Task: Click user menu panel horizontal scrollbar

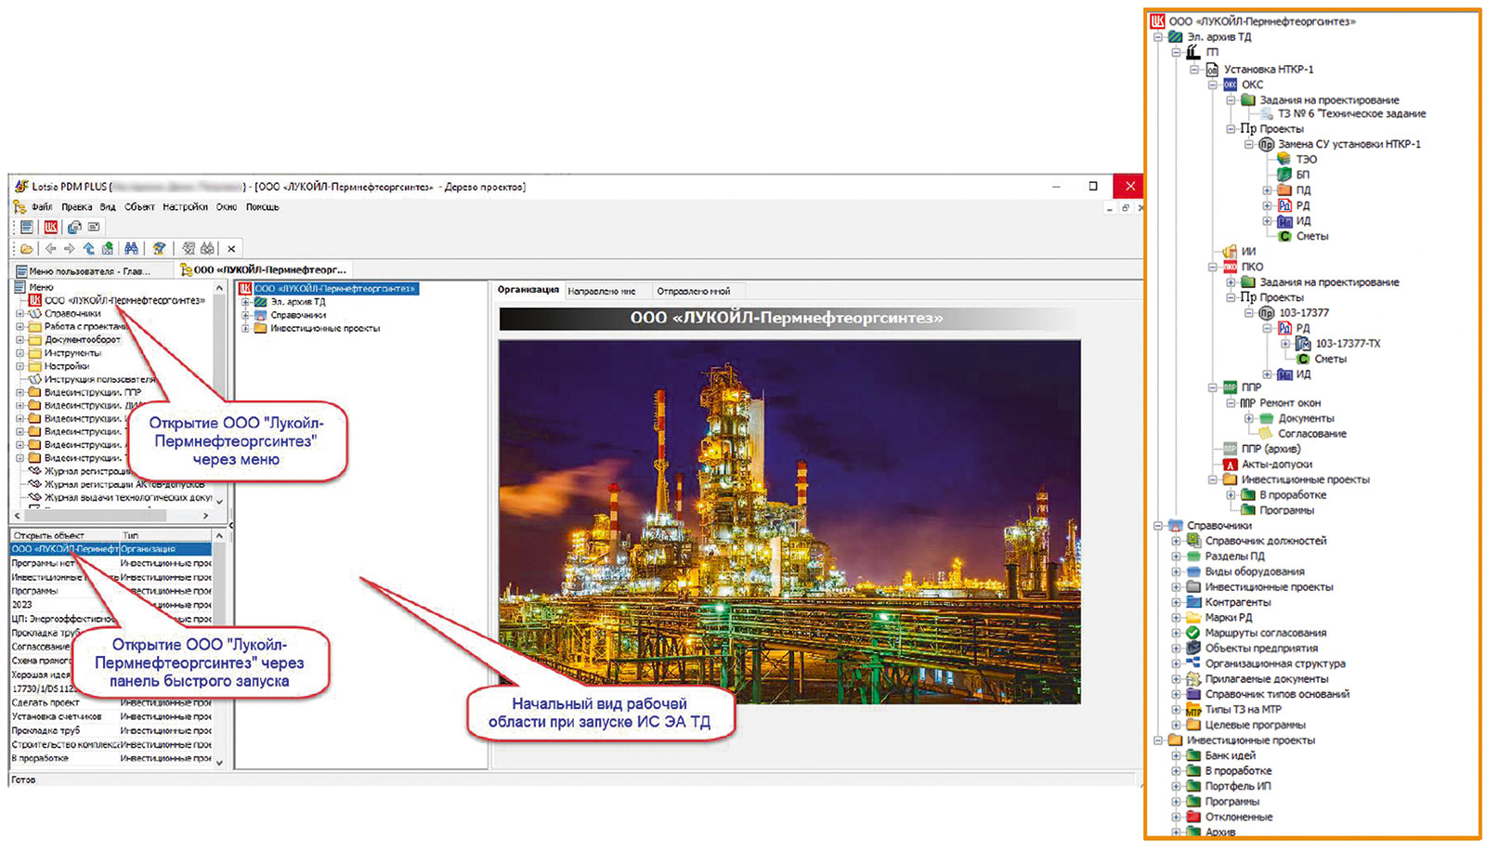Action: point(111,514)
